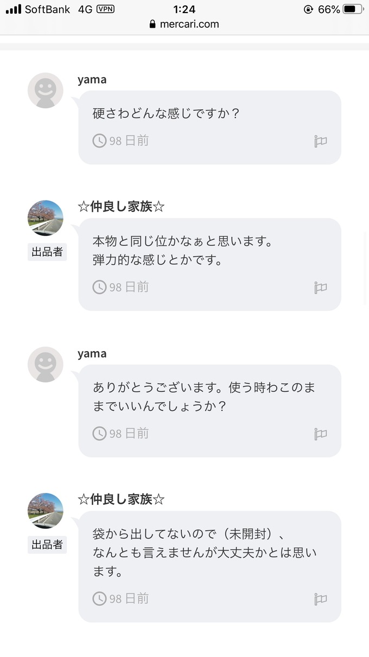Tap the clock icon under '硬さわどんな感じですか？'

point(99,141)
